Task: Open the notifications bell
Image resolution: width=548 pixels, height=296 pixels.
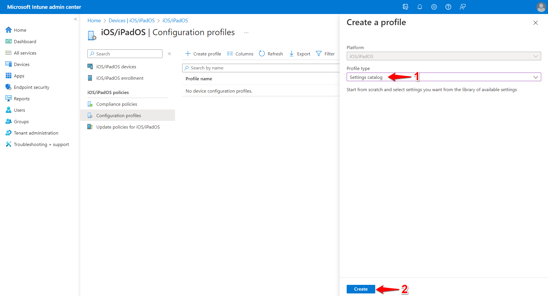Action: [x=419, y=7]
